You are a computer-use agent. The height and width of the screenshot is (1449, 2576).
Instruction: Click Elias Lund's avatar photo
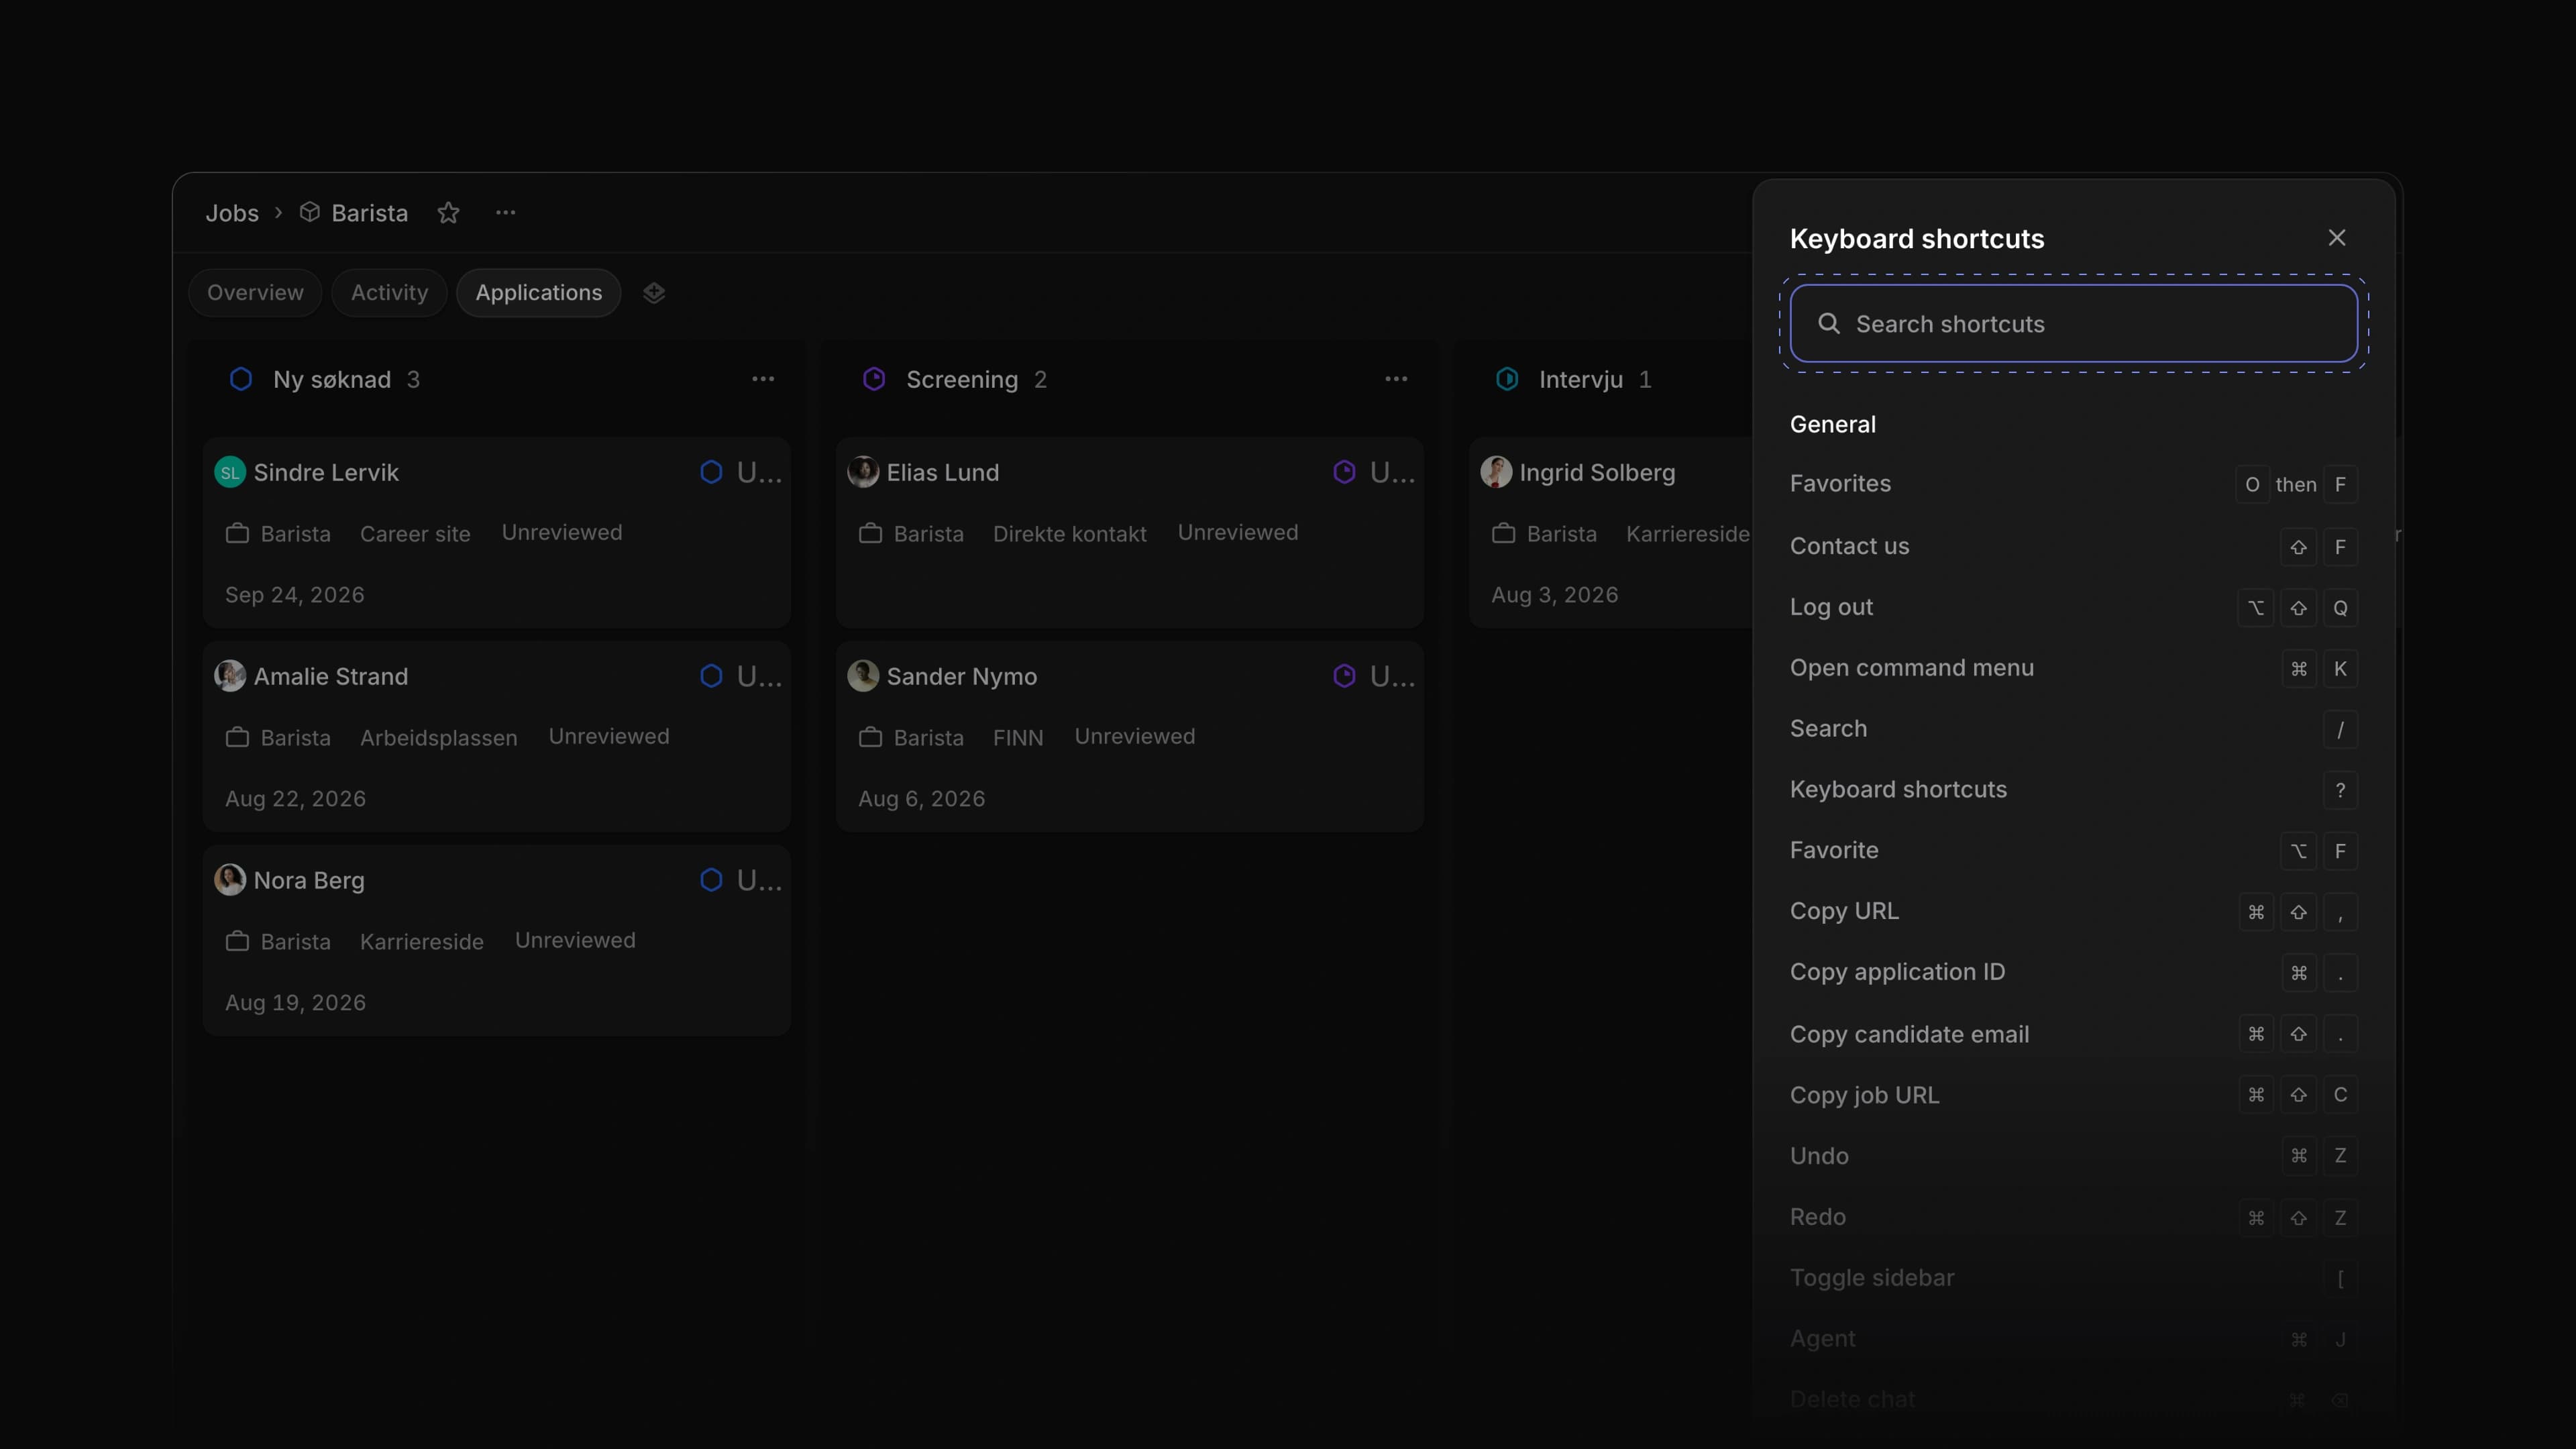[863, 472]
